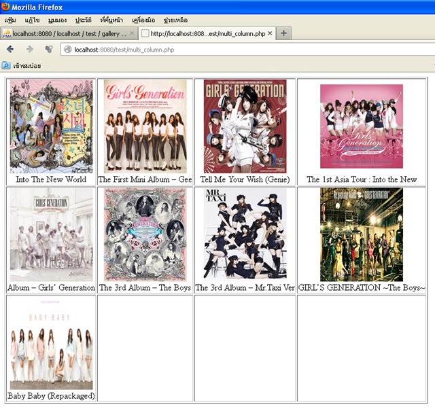Click The First Mini Album Gee cover
Viewport: 435px width, 409px height.
click(145, 126)
